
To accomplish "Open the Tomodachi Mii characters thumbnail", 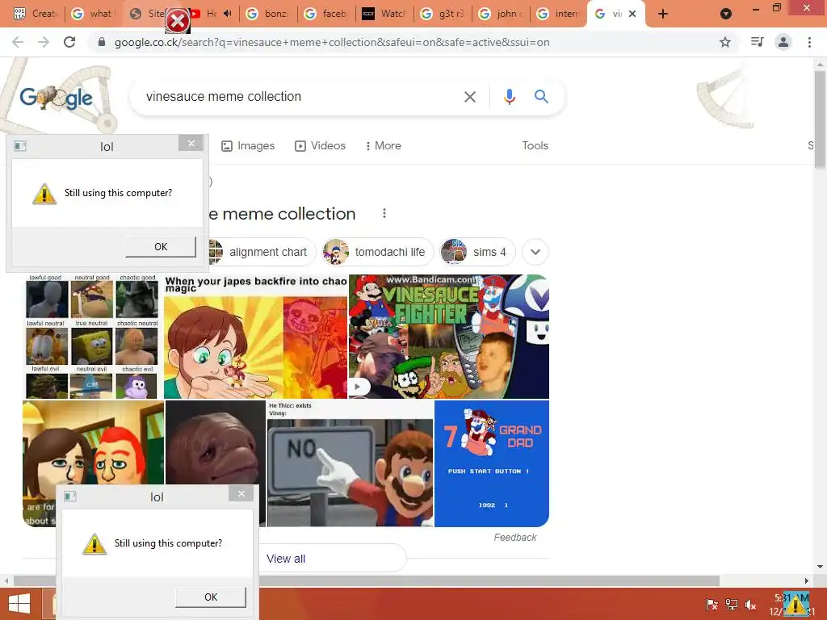I will coord(93,443).
